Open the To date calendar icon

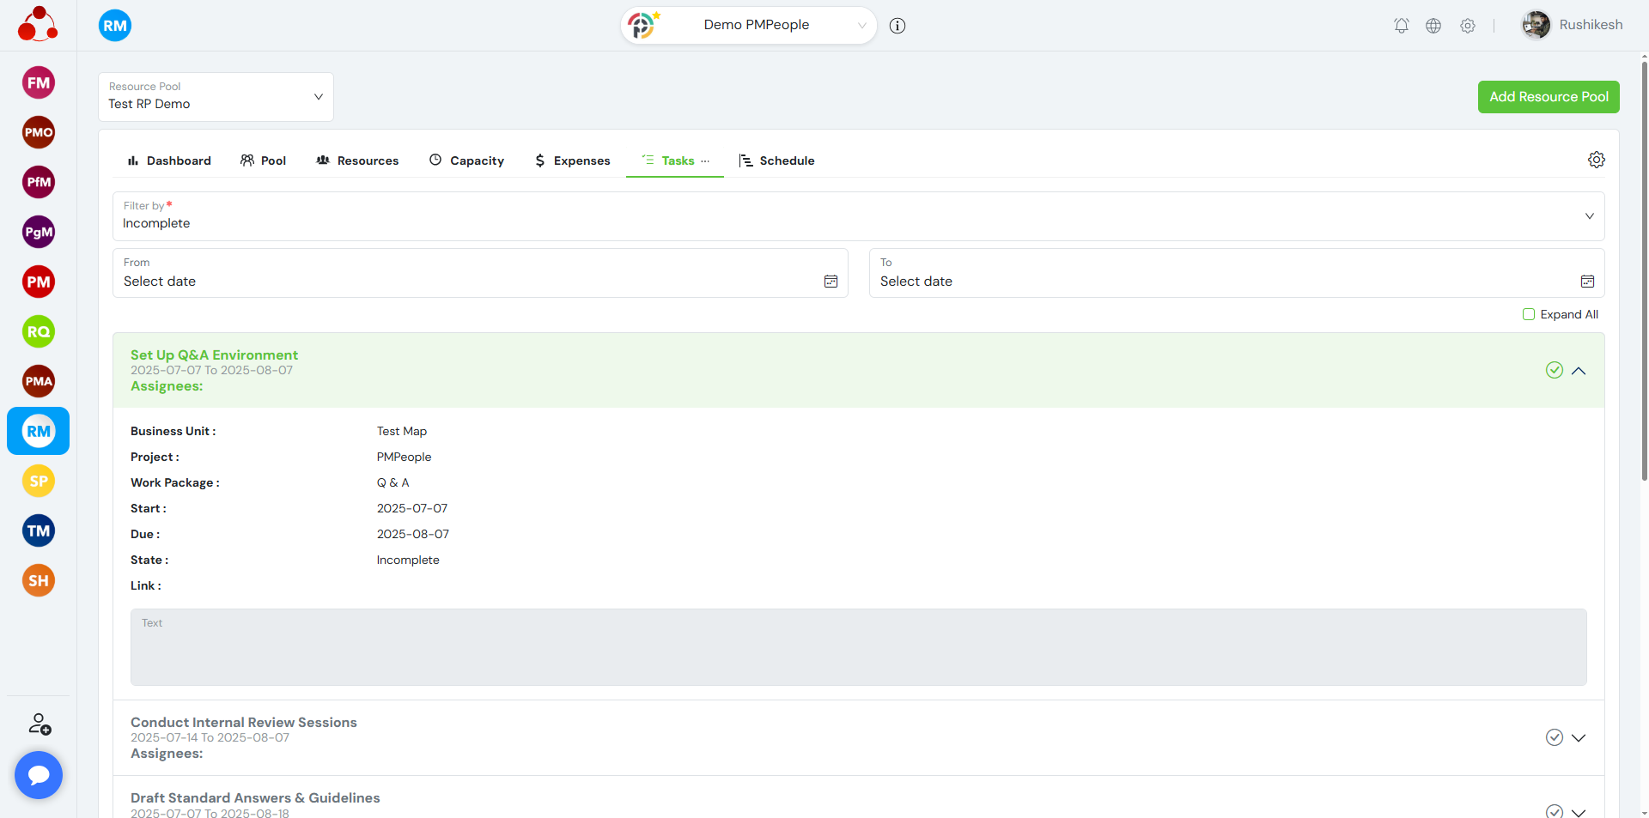[1587, 282]
